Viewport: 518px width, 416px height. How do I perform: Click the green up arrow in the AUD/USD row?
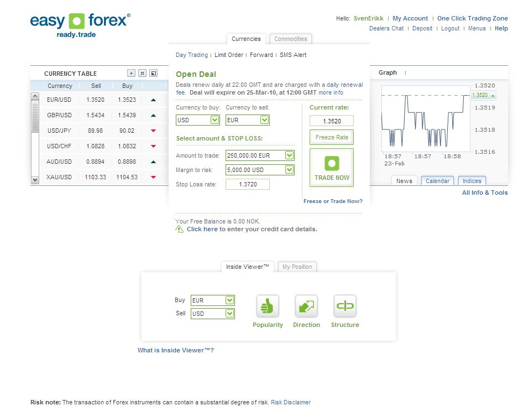(153, 162)
